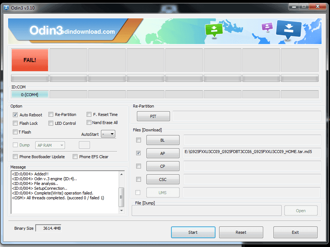Click the 'Added!!' log line
Screen dimensions: 330x247
(30, 174)
